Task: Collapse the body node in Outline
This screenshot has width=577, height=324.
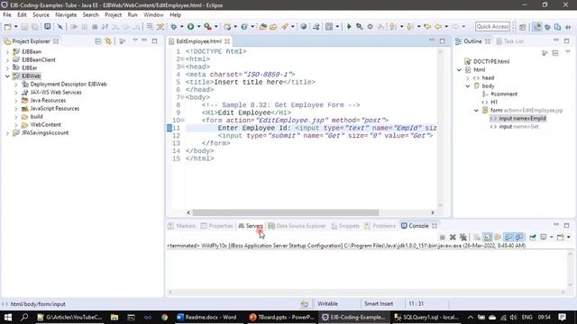Action: [x=468, y=86]
